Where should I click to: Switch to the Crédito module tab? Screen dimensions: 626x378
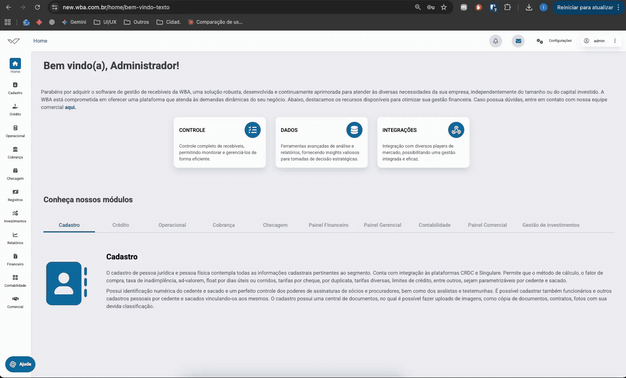click(121, 225)
